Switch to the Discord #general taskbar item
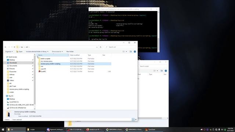This screenshot has height=132, width=235. click(x=55, y=129)
